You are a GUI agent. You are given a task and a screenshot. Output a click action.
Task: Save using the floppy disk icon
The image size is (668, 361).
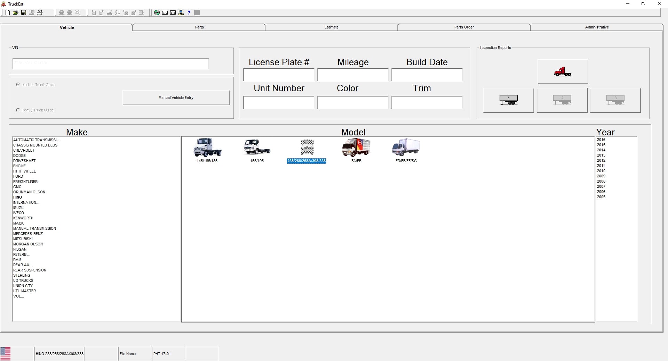[x=24, y=13]
